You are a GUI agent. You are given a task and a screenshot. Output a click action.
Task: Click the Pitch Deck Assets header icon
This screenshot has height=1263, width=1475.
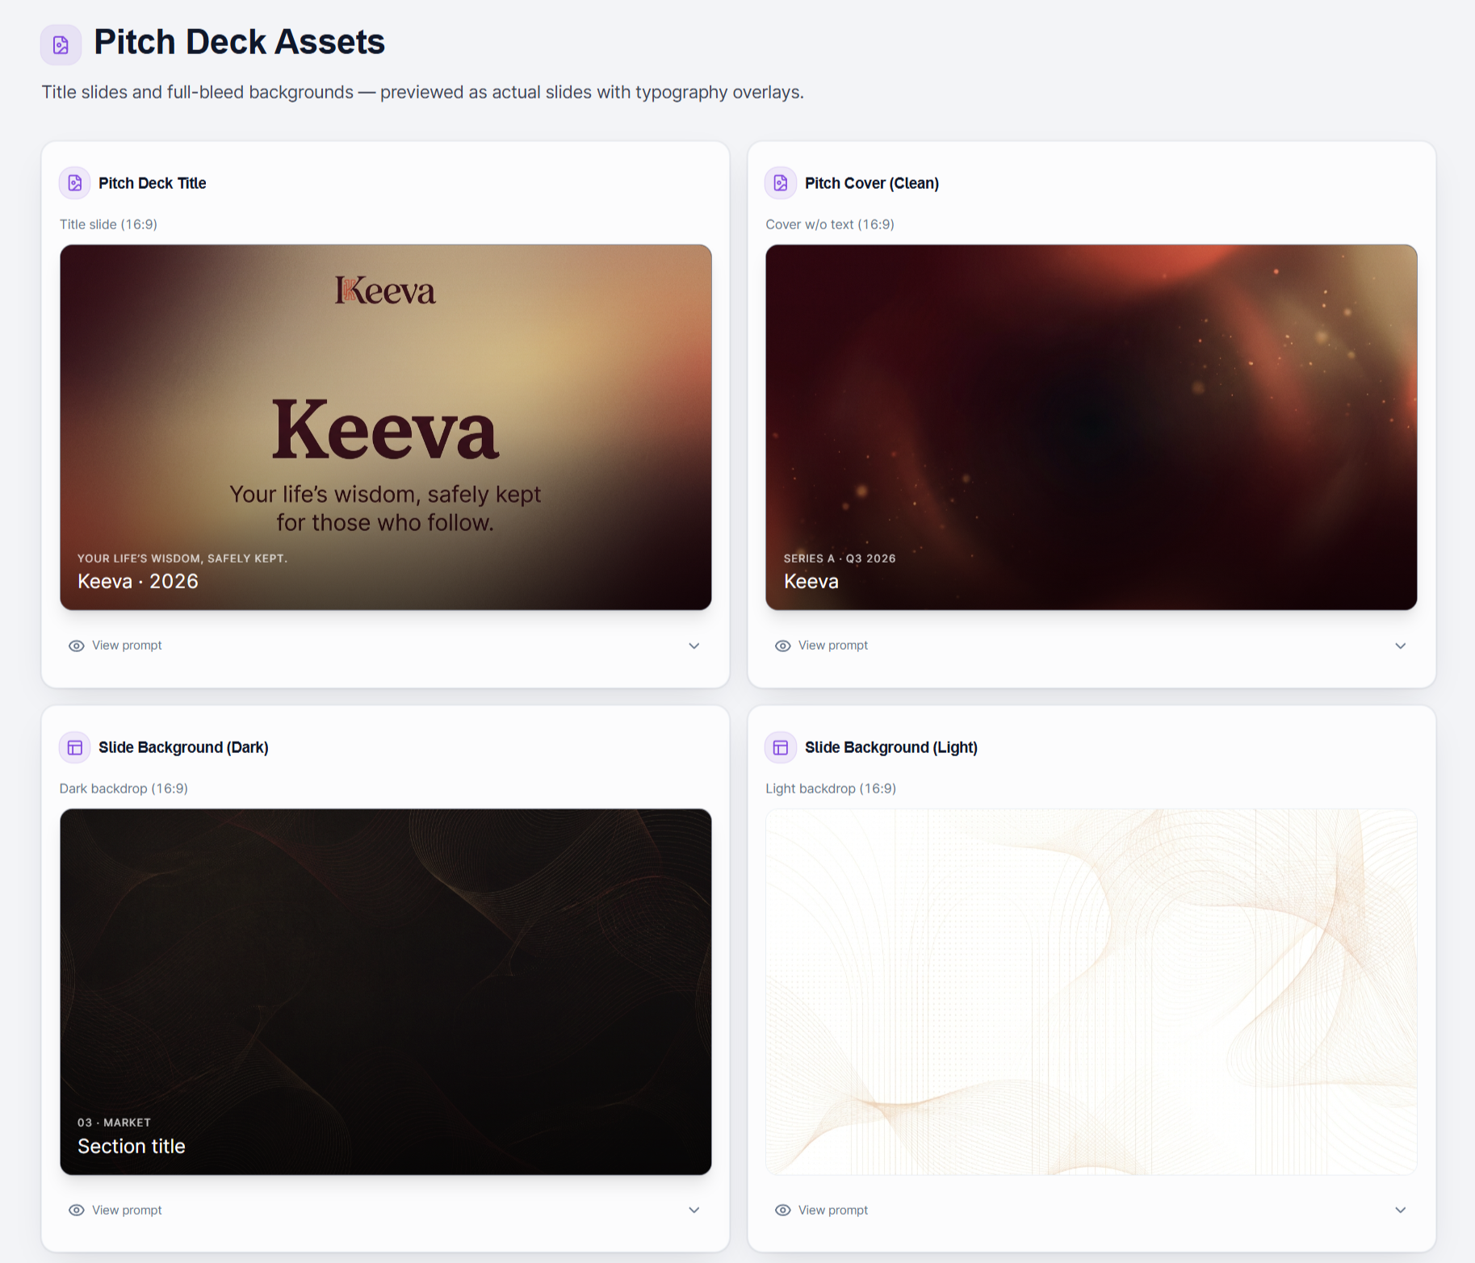coord(61,44)
